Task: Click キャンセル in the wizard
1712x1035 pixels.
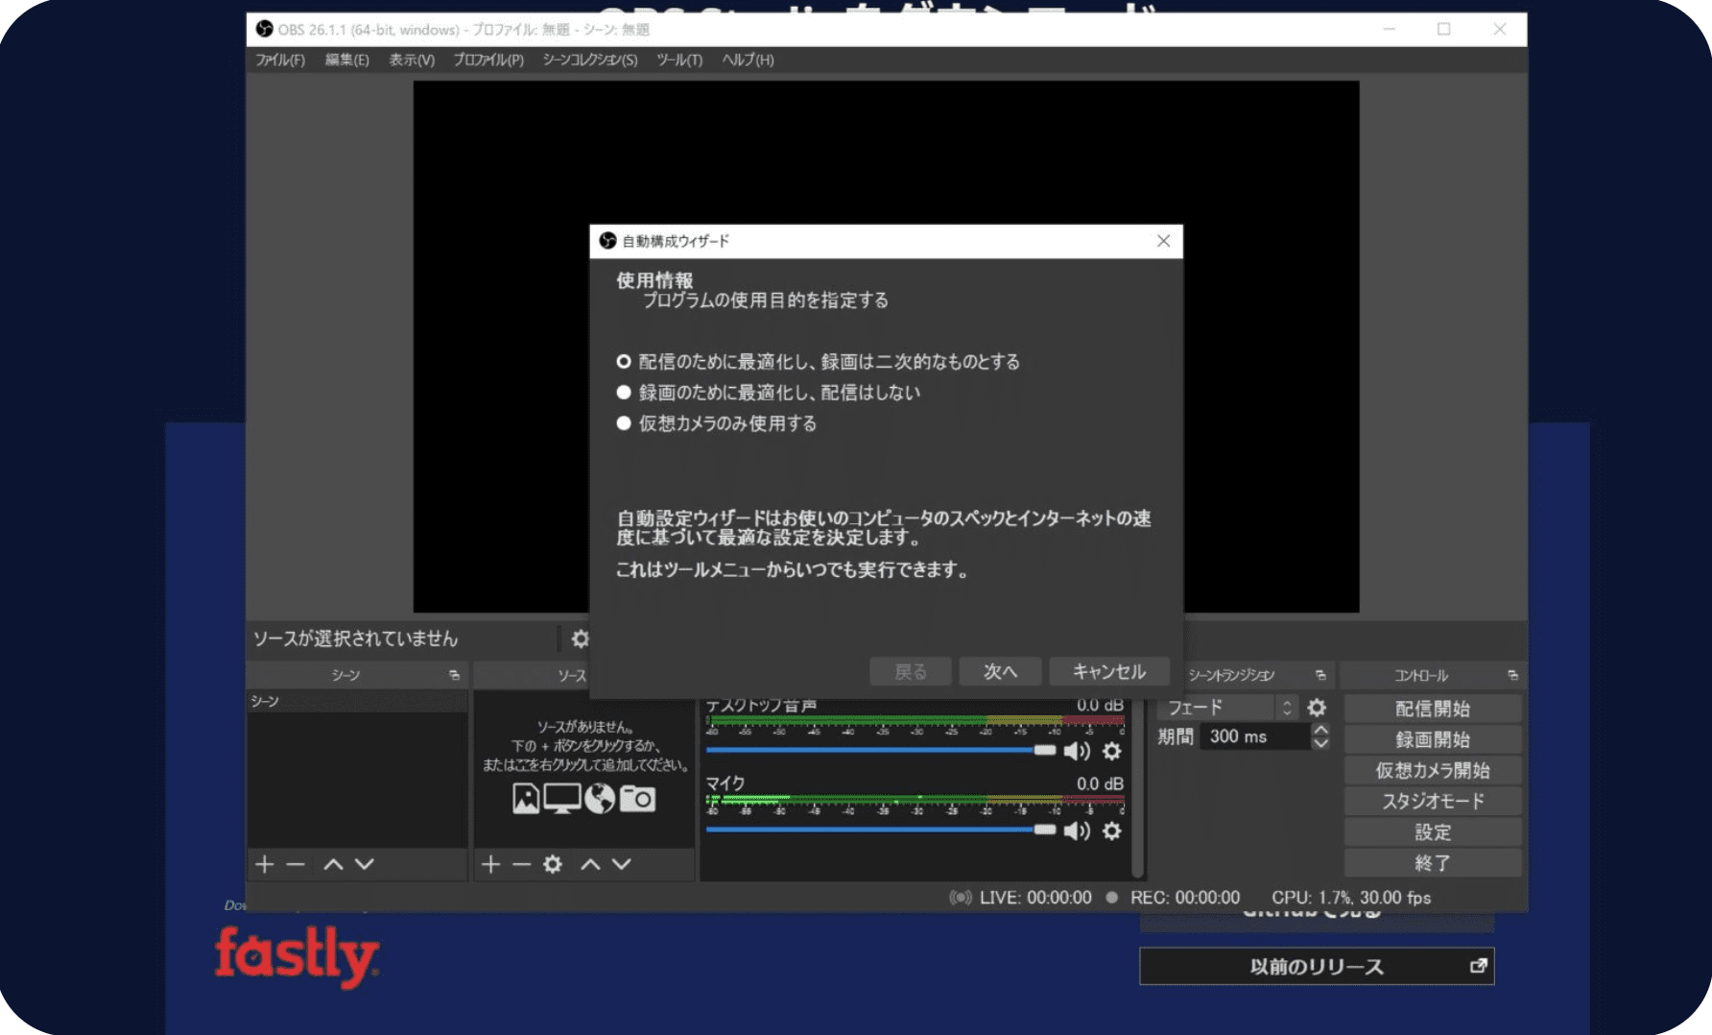Action: (x=1109, y=671)
